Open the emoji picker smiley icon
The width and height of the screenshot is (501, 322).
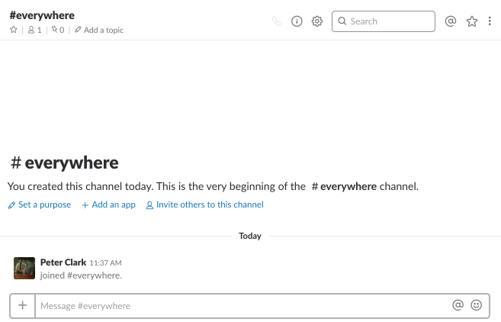tap(477, 305)
